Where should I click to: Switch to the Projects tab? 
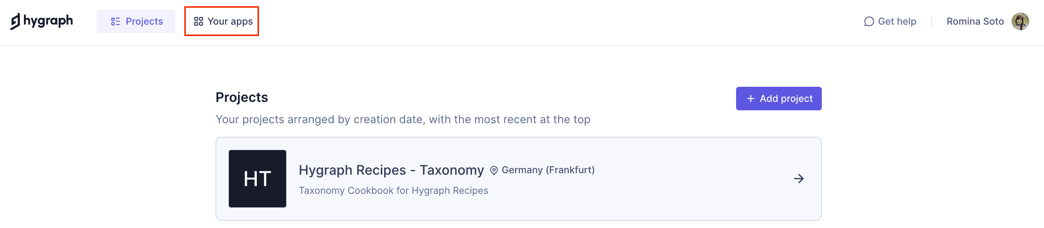(x=136, y=21)
